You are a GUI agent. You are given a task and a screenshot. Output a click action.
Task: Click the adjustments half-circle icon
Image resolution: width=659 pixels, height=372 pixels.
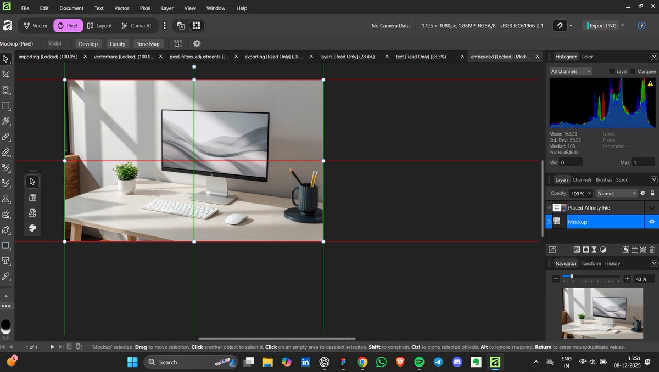(x=603, y=250)
